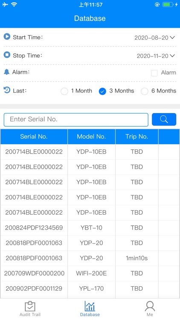Tap the Wi-Fi status icon

tap(14, 5)
